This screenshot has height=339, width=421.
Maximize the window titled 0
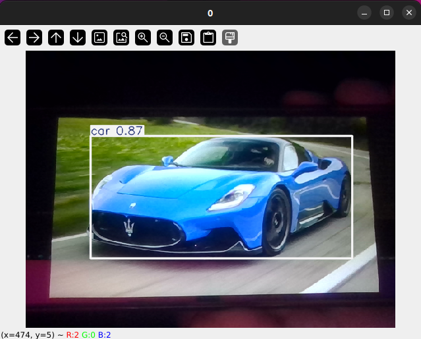point(387,13)
